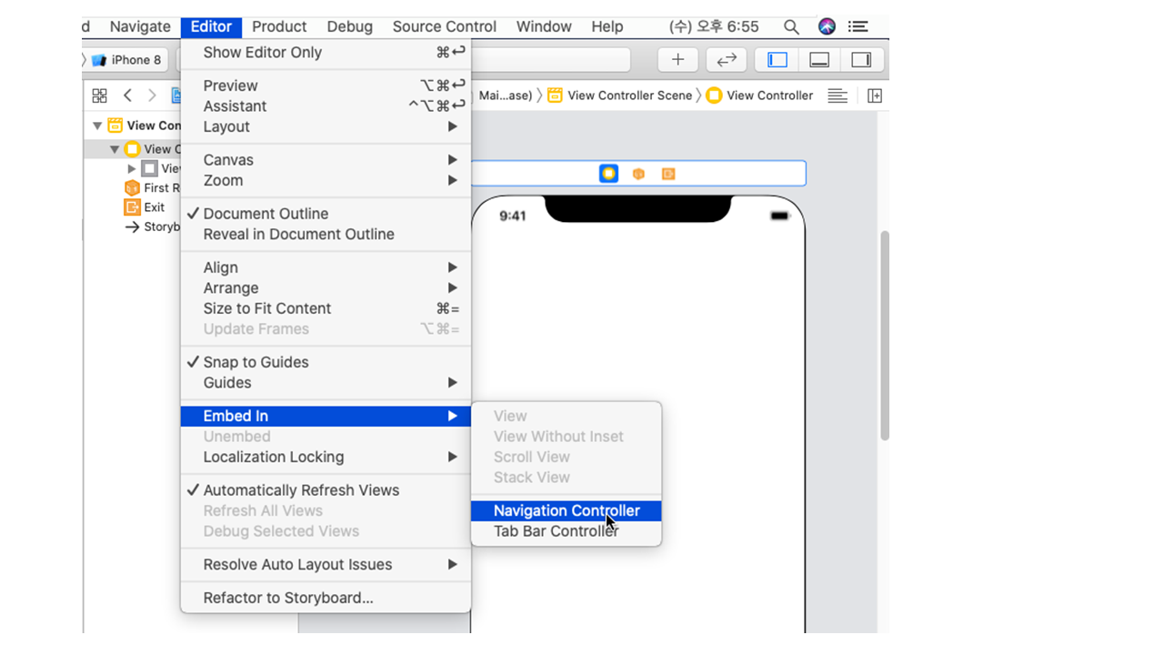Toggle the debug area panel button
1164x655 pixels.
pyautogui.click(x=819, y=60)
